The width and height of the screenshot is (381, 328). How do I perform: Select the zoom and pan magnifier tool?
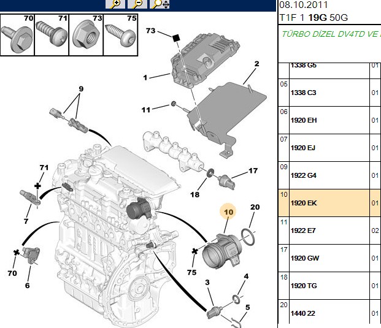(160, 4)
